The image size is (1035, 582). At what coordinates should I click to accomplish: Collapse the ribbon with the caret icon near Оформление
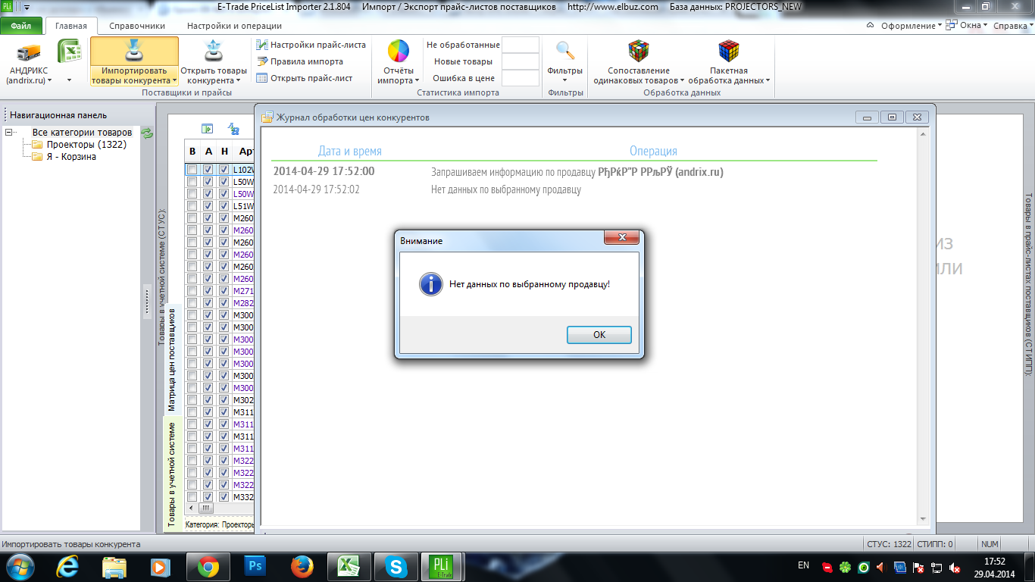click(x=869, y=25)
